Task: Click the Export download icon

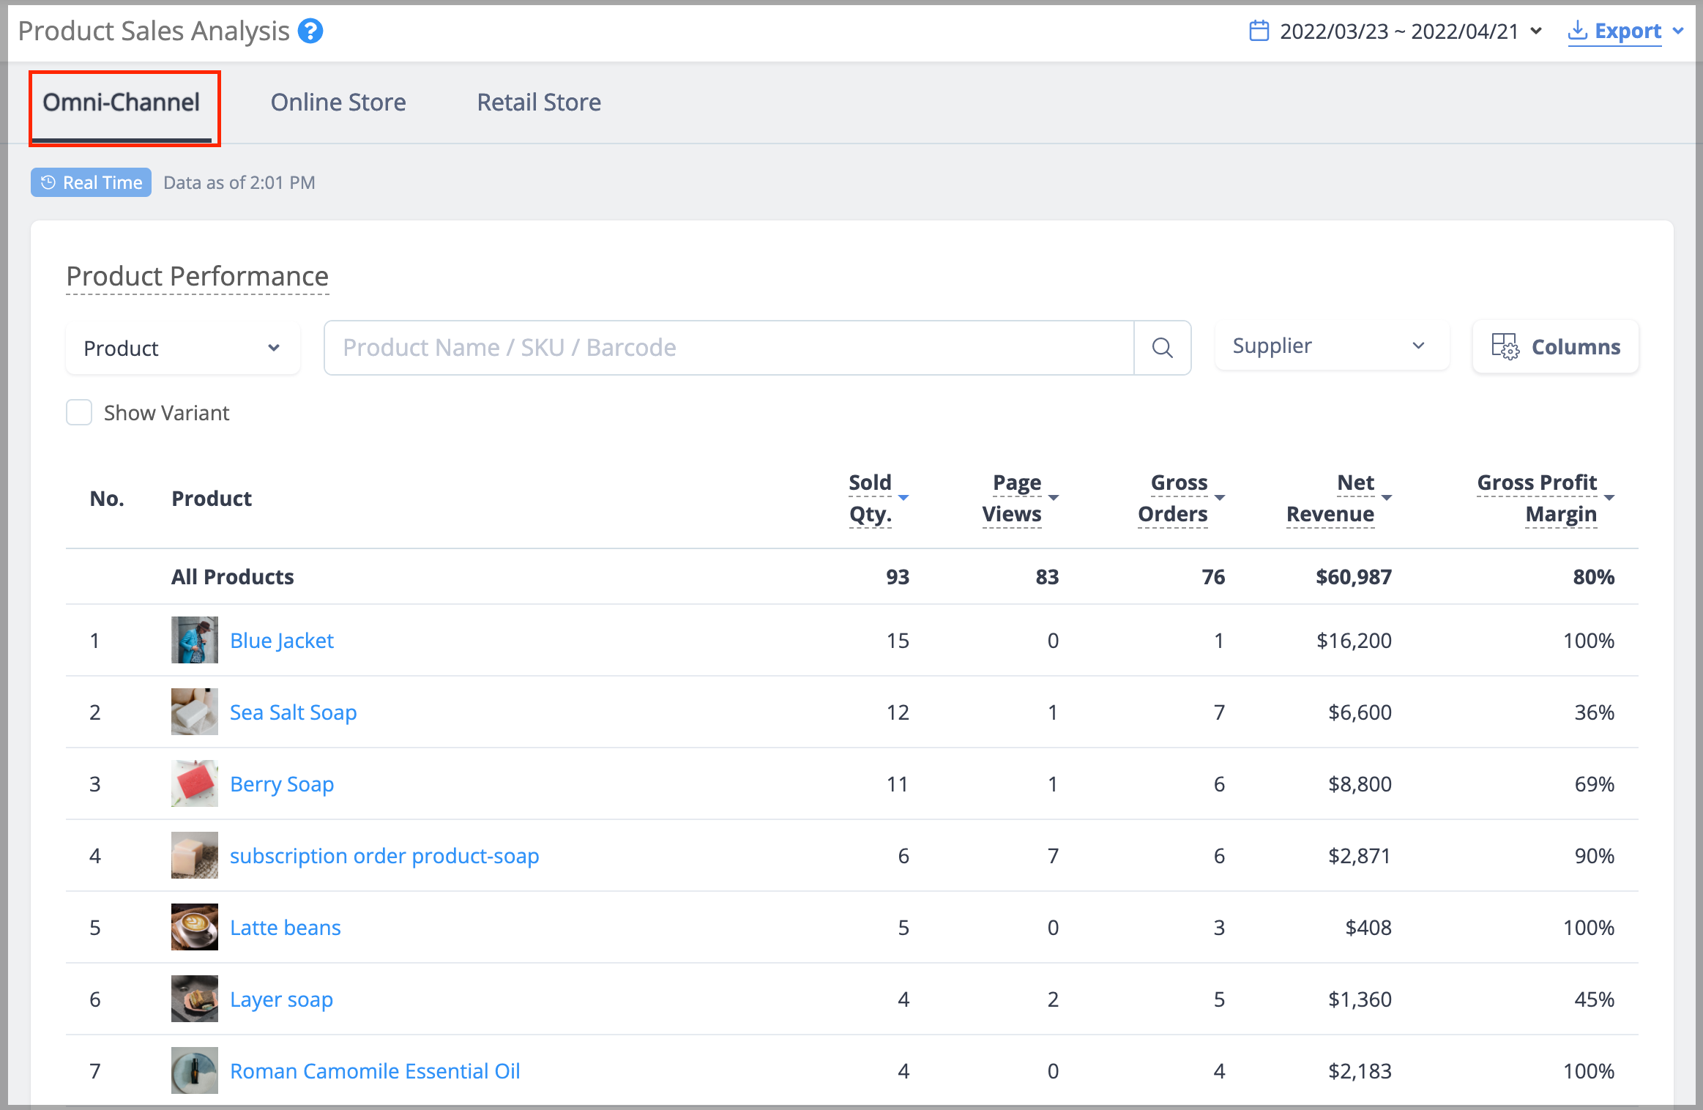Action: point(1578,31)
